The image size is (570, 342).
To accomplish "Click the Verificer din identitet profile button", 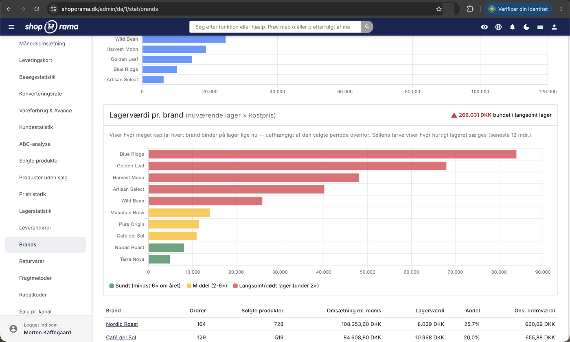I will click(x=518, y=9).
